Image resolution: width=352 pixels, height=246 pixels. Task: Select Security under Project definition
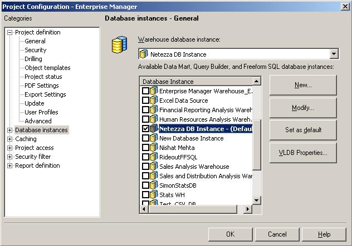pos(35,50)
